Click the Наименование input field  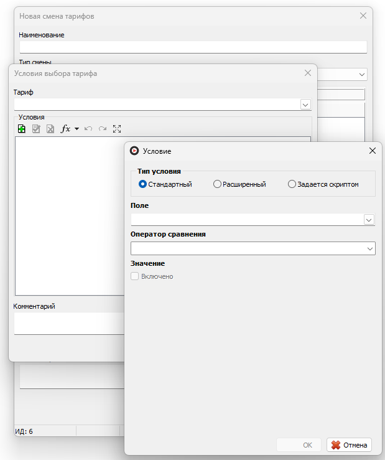pos(193,47)
